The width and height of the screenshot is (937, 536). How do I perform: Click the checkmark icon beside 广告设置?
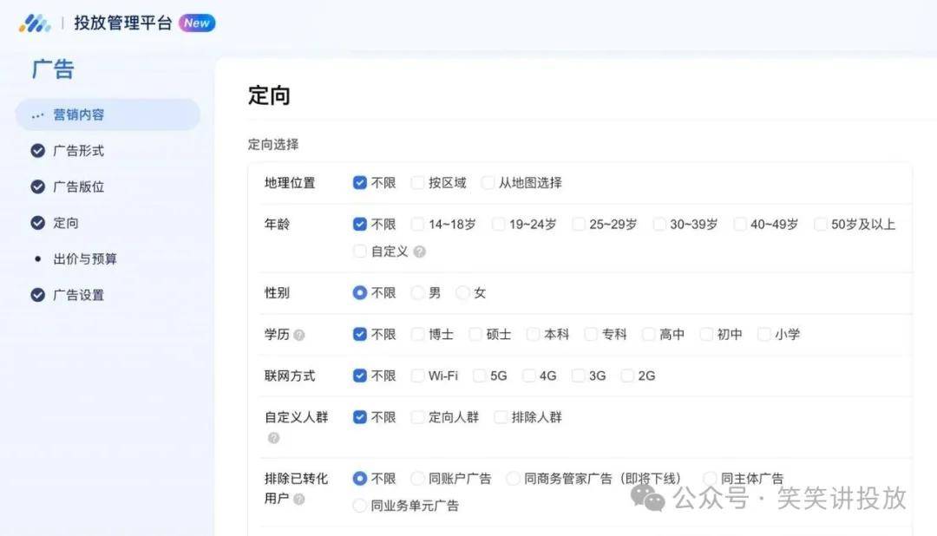37,295
